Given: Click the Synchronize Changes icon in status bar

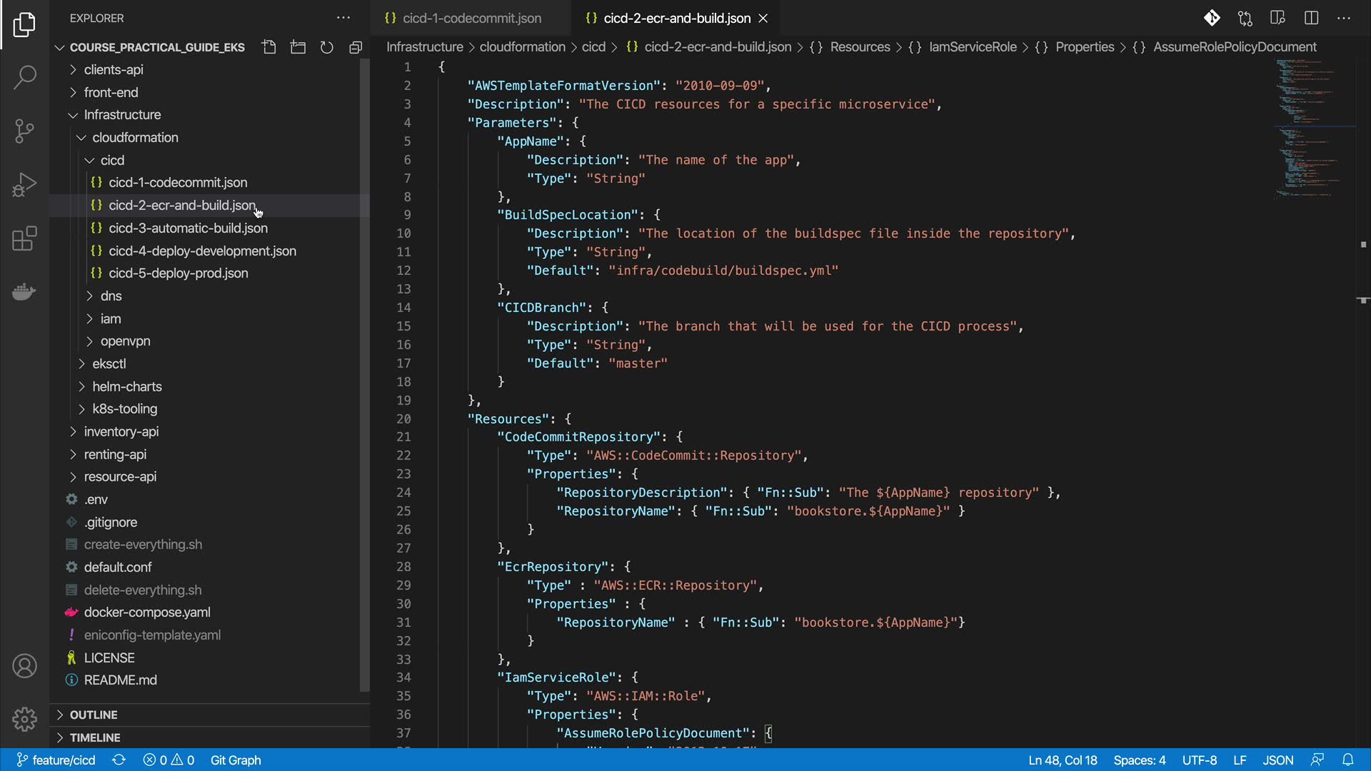Looking at the screenshot, I should (x=119, y=760).
